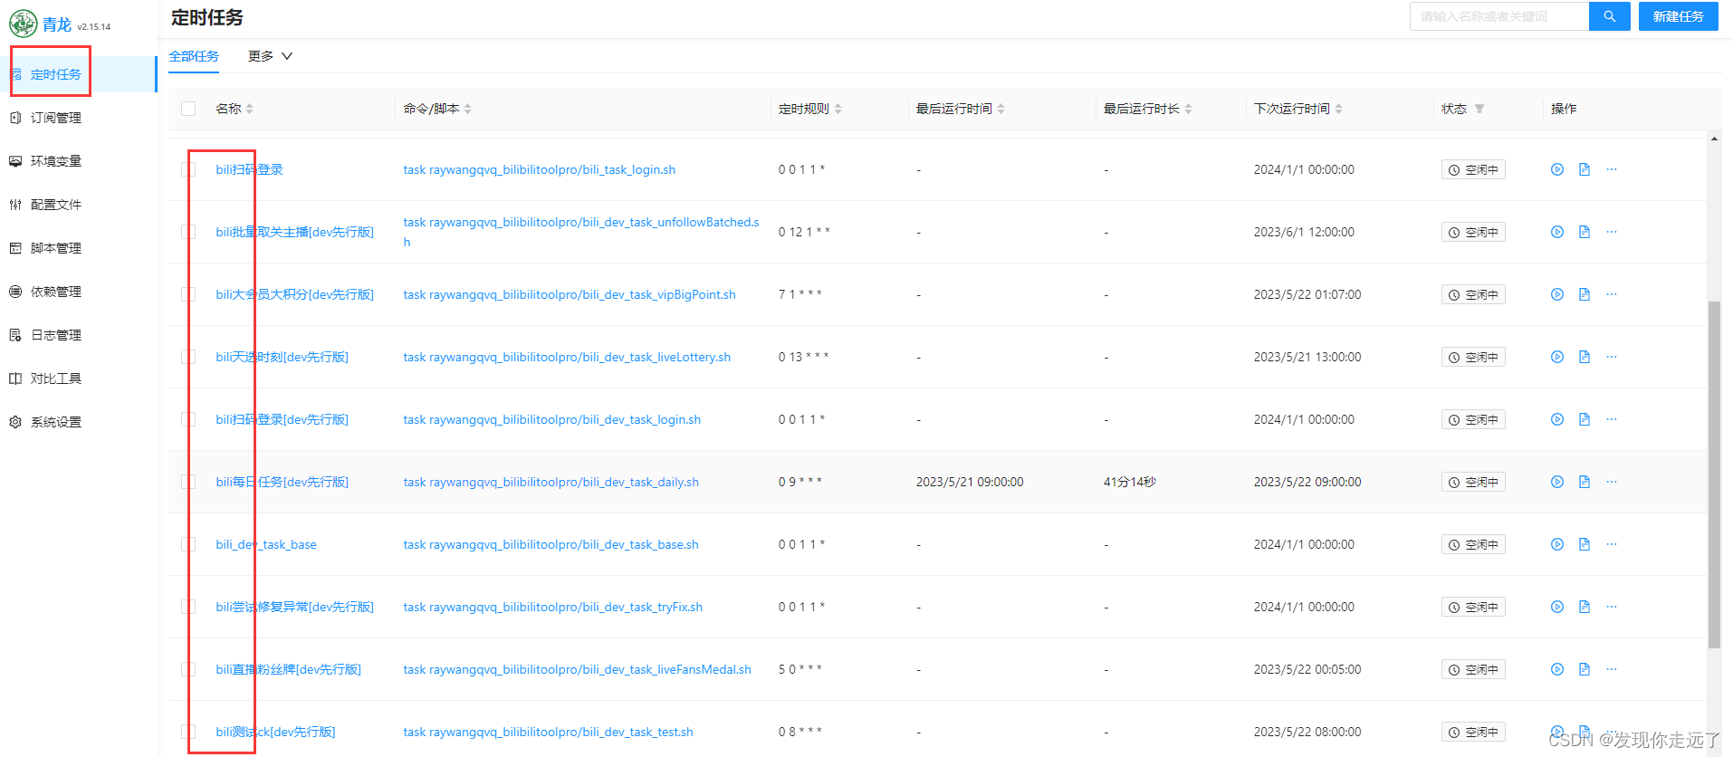Sort by 最后运行时间 column arrows
Screen dimensions: 1733x757
point(1001,109)
